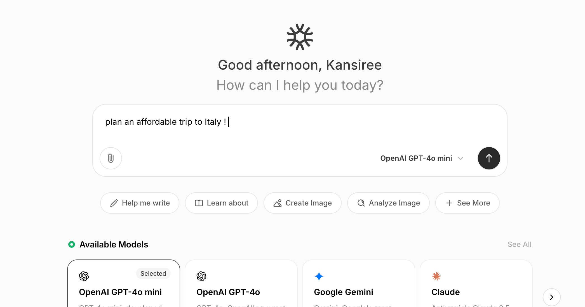Send the prompt with the arrow button
The width and height of the screenshot is (585, 307).
(489, 158)
